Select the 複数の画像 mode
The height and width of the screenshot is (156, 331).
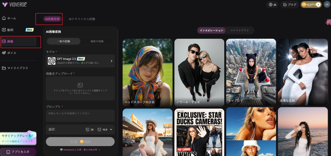point(97,41)
